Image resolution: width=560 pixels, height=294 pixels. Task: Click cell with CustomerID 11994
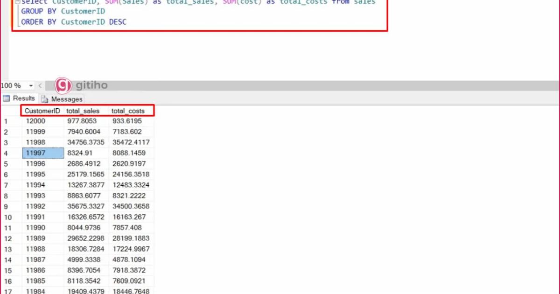[43, 185]
